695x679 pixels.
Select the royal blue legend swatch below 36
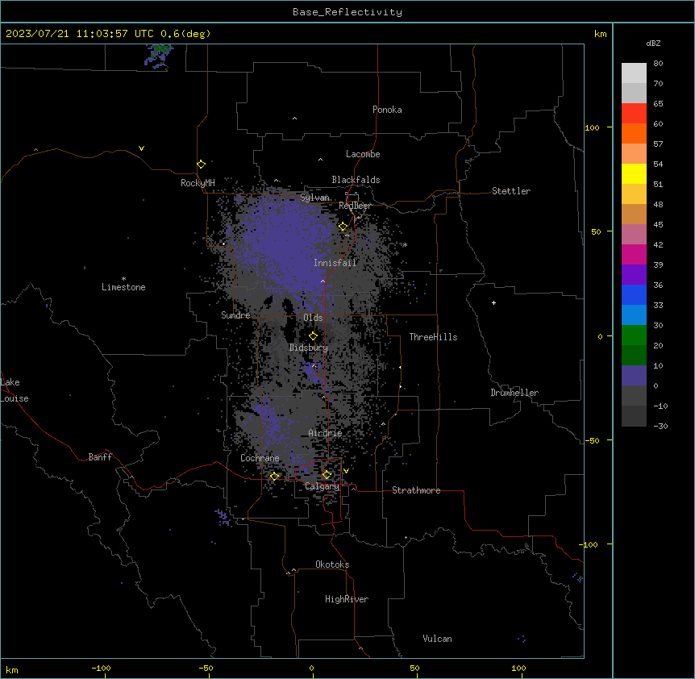point(634,294)
